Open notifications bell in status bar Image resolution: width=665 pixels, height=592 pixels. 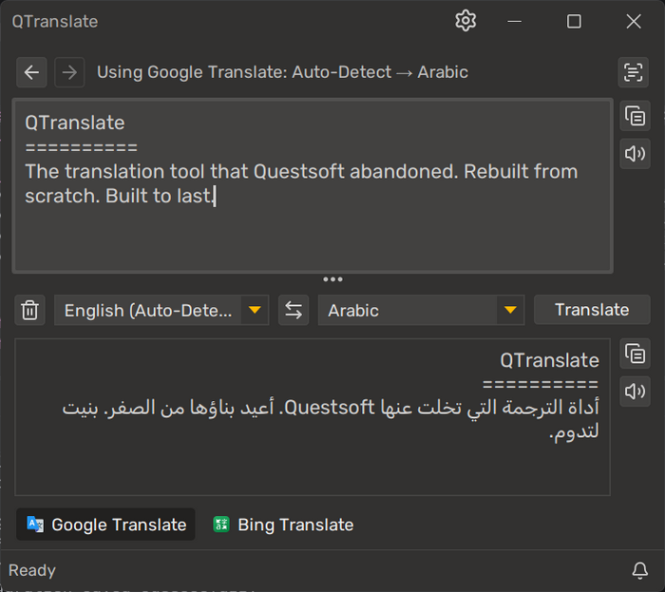point(640,570)
